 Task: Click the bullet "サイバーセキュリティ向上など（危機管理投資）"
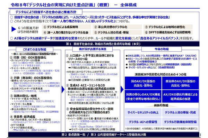click(150, 67)
